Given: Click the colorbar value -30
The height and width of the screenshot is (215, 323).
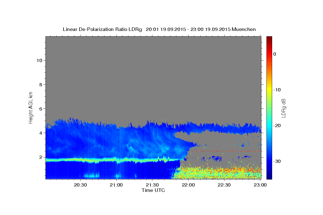Looking at the screenshot, I should click(277, 161).
